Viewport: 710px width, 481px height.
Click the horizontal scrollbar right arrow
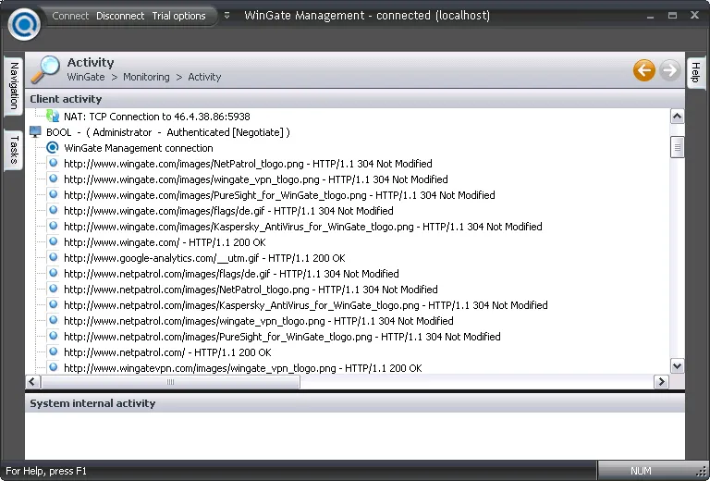click(x=661, y=381)
